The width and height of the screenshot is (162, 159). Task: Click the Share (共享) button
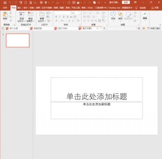155,8
